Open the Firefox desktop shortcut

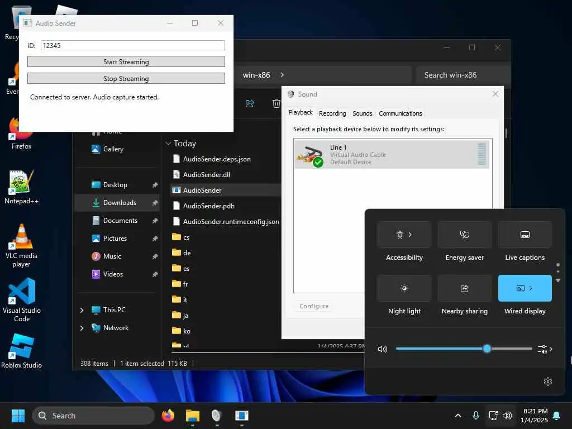point(21,133)
